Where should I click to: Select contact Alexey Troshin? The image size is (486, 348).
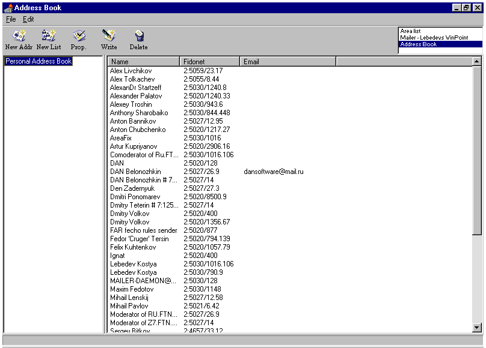131,104
